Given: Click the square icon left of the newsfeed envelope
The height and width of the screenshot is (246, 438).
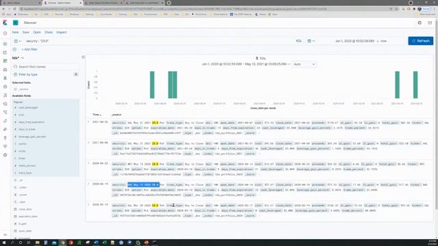Looking at the screenshot, I should point(420,23).
